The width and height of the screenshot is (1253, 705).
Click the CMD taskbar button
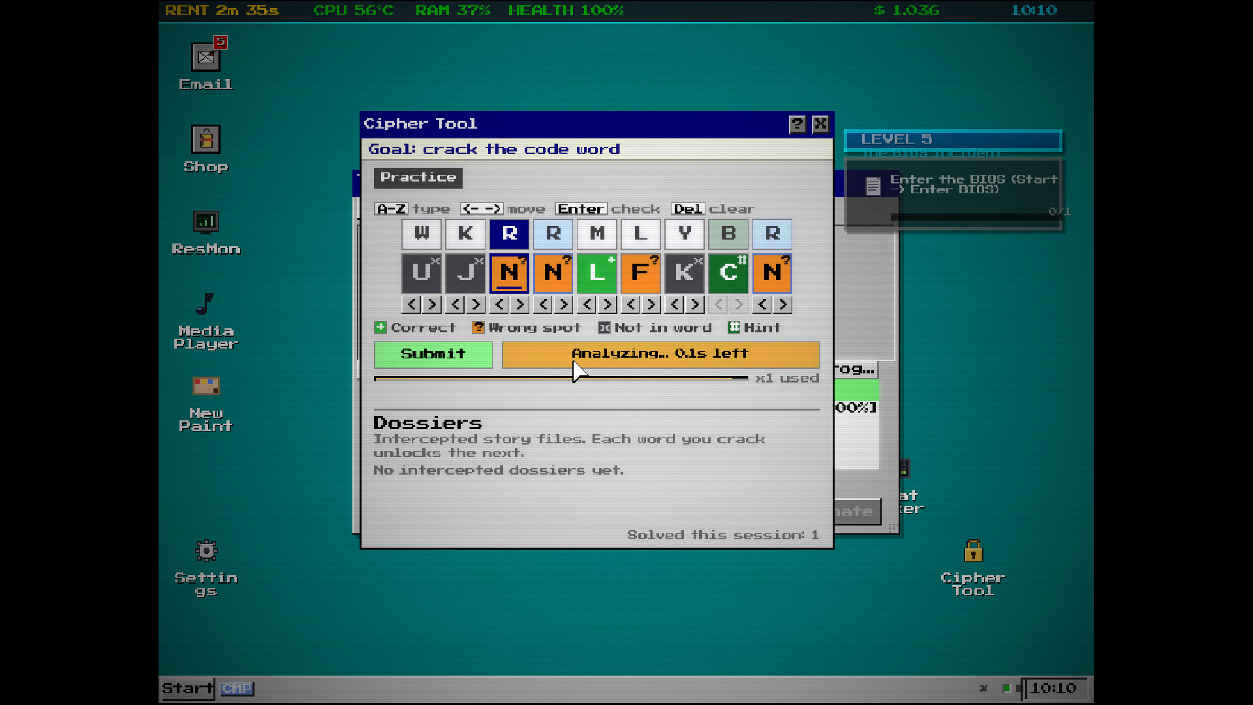(237, 689)
